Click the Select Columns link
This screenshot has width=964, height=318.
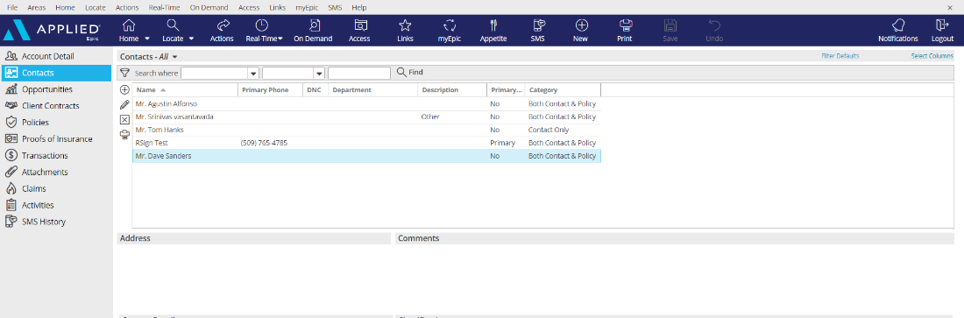932,56
